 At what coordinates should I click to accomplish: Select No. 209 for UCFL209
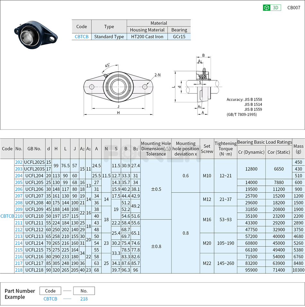point(19,209)
